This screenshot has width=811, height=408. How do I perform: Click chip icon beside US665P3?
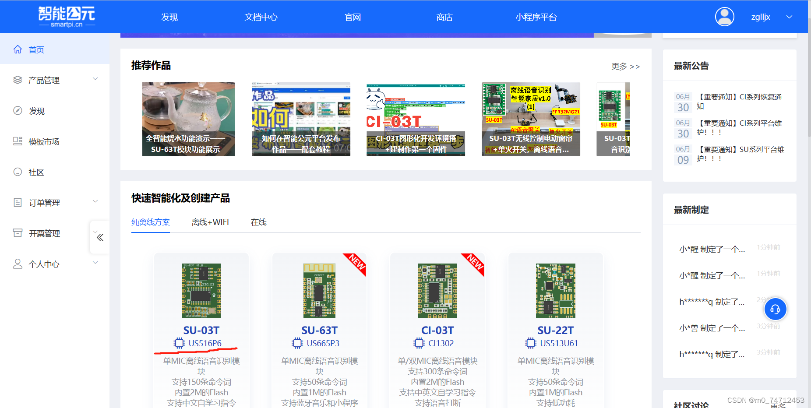point(297,343)
